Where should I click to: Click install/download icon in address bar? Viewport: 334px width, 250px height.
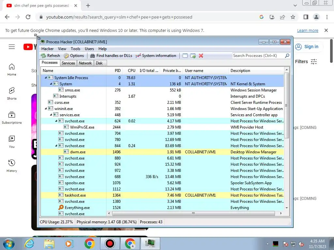[272, 17]
